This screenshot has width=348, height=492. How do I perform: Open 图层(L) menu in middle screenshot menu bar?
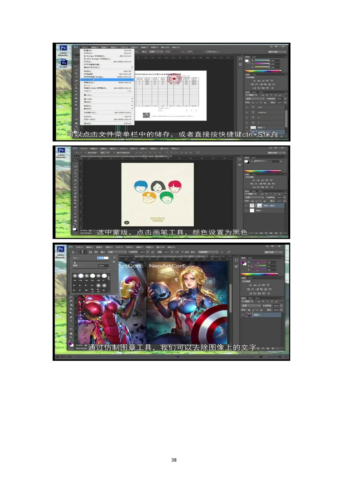[x=114, y=149]
